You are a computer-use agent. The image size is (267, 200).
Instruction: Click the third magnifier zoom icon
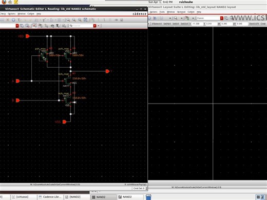[80, 20]
